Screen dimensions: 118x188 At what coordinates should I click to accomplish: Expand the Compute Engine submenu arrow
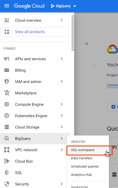tap(62, 104)
